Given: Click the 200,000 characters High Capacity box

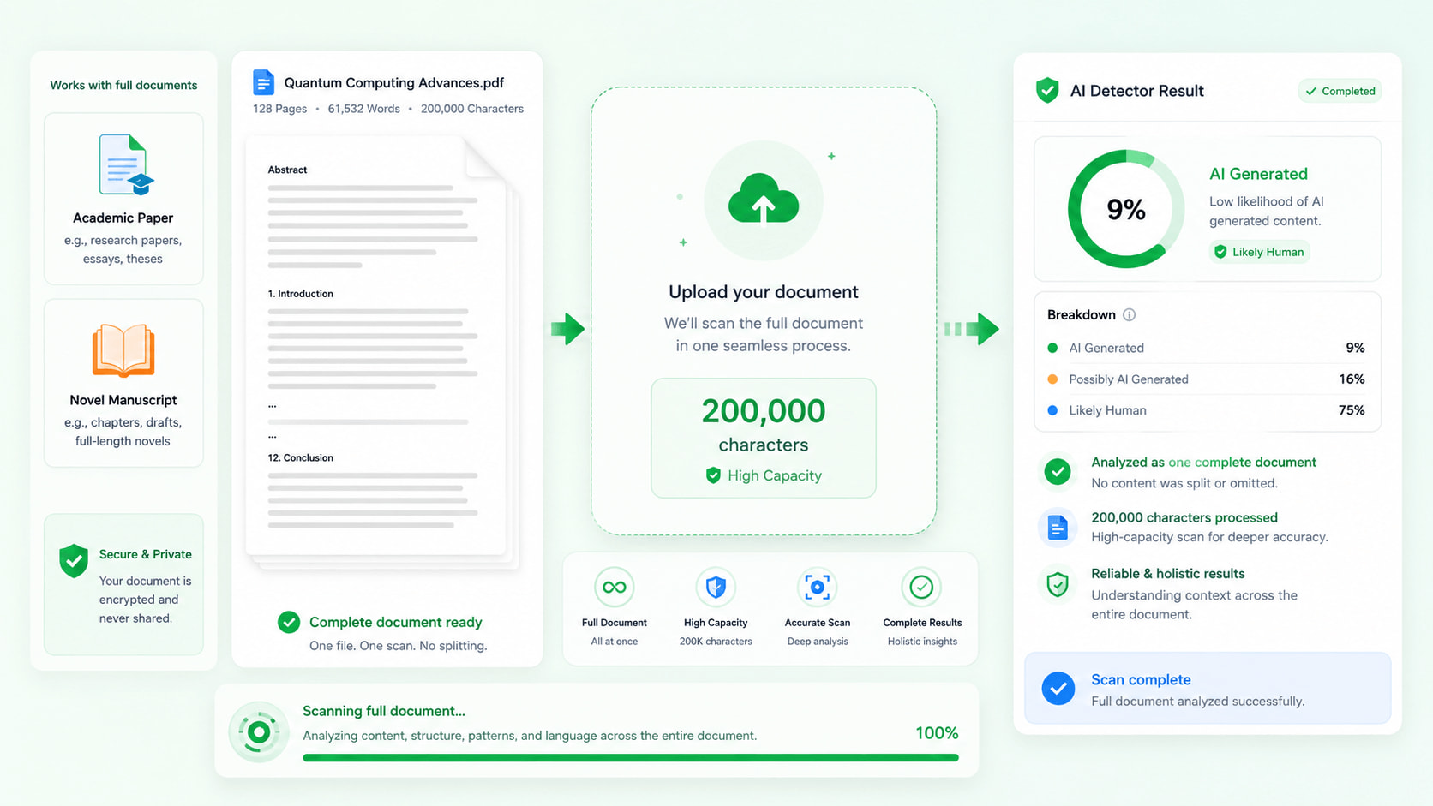Looking at the screenshot, I should click(763, 438).
